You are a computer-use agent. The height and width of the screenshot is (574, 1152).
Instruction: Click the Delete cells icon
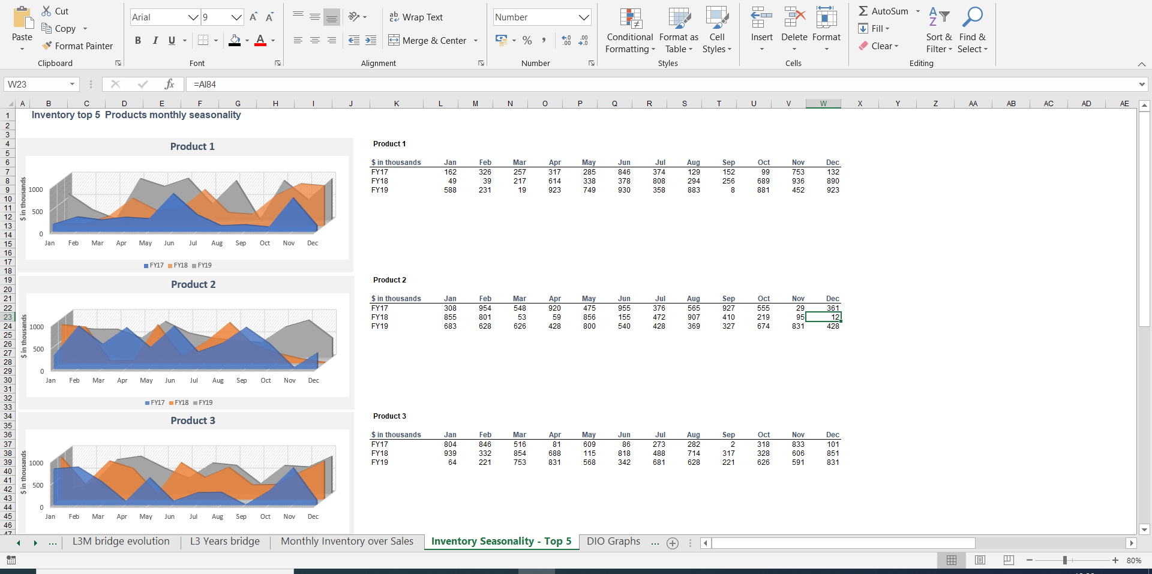tap(794, 18)
